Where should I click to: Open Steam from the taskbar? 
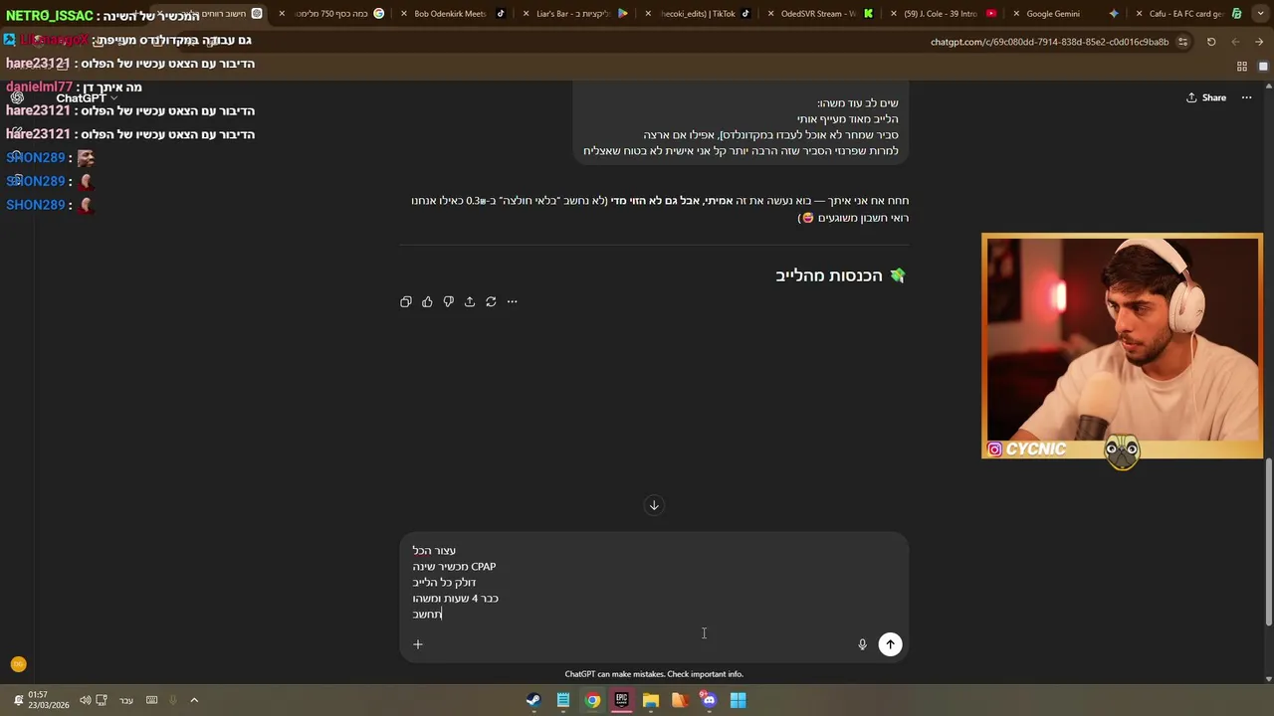(533, 700)
